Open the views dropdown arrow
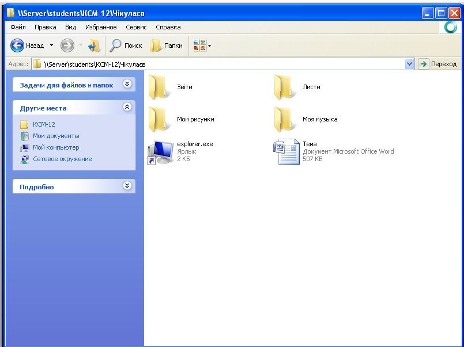 pyautogui.click(x=209, y=45)
